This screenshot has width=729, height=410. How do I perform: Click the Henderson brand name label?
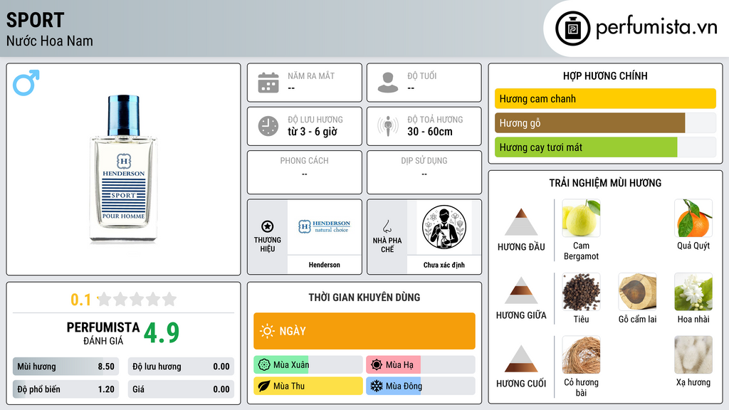(x=325, y=265)
